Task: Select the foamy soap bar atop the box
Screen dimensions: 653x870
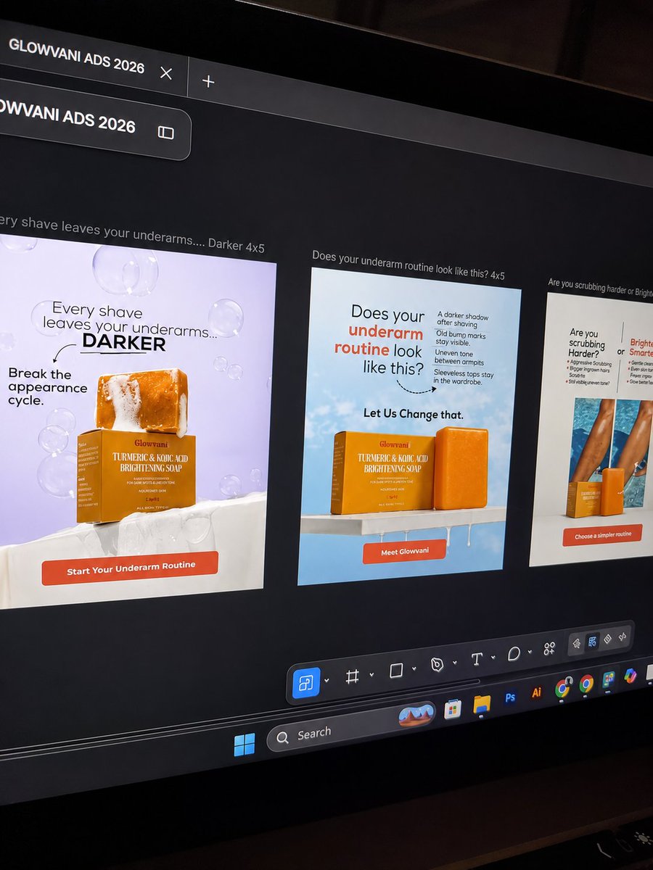Action: tap(141, 402)
